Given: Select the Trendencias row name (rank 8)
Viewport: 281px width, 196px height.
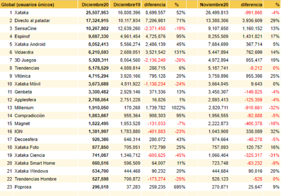Looking at the screenshot, I should (x=27, y=68).
